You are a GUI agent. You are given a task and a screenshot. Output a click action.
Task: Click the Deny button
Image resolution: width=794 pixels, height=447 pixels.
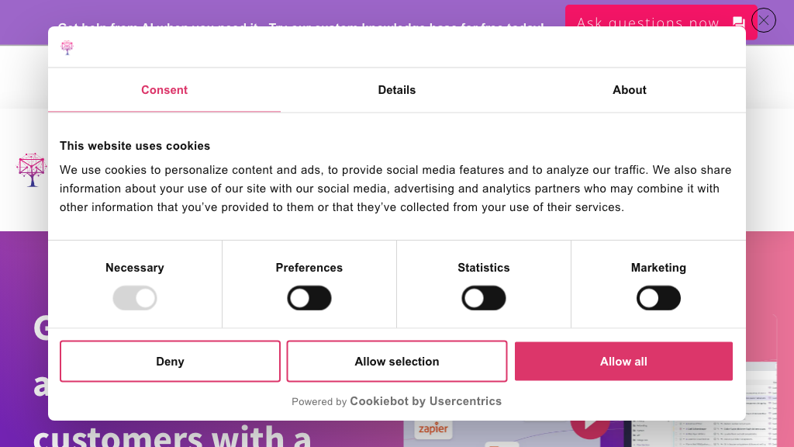click(x=170, y=361)
